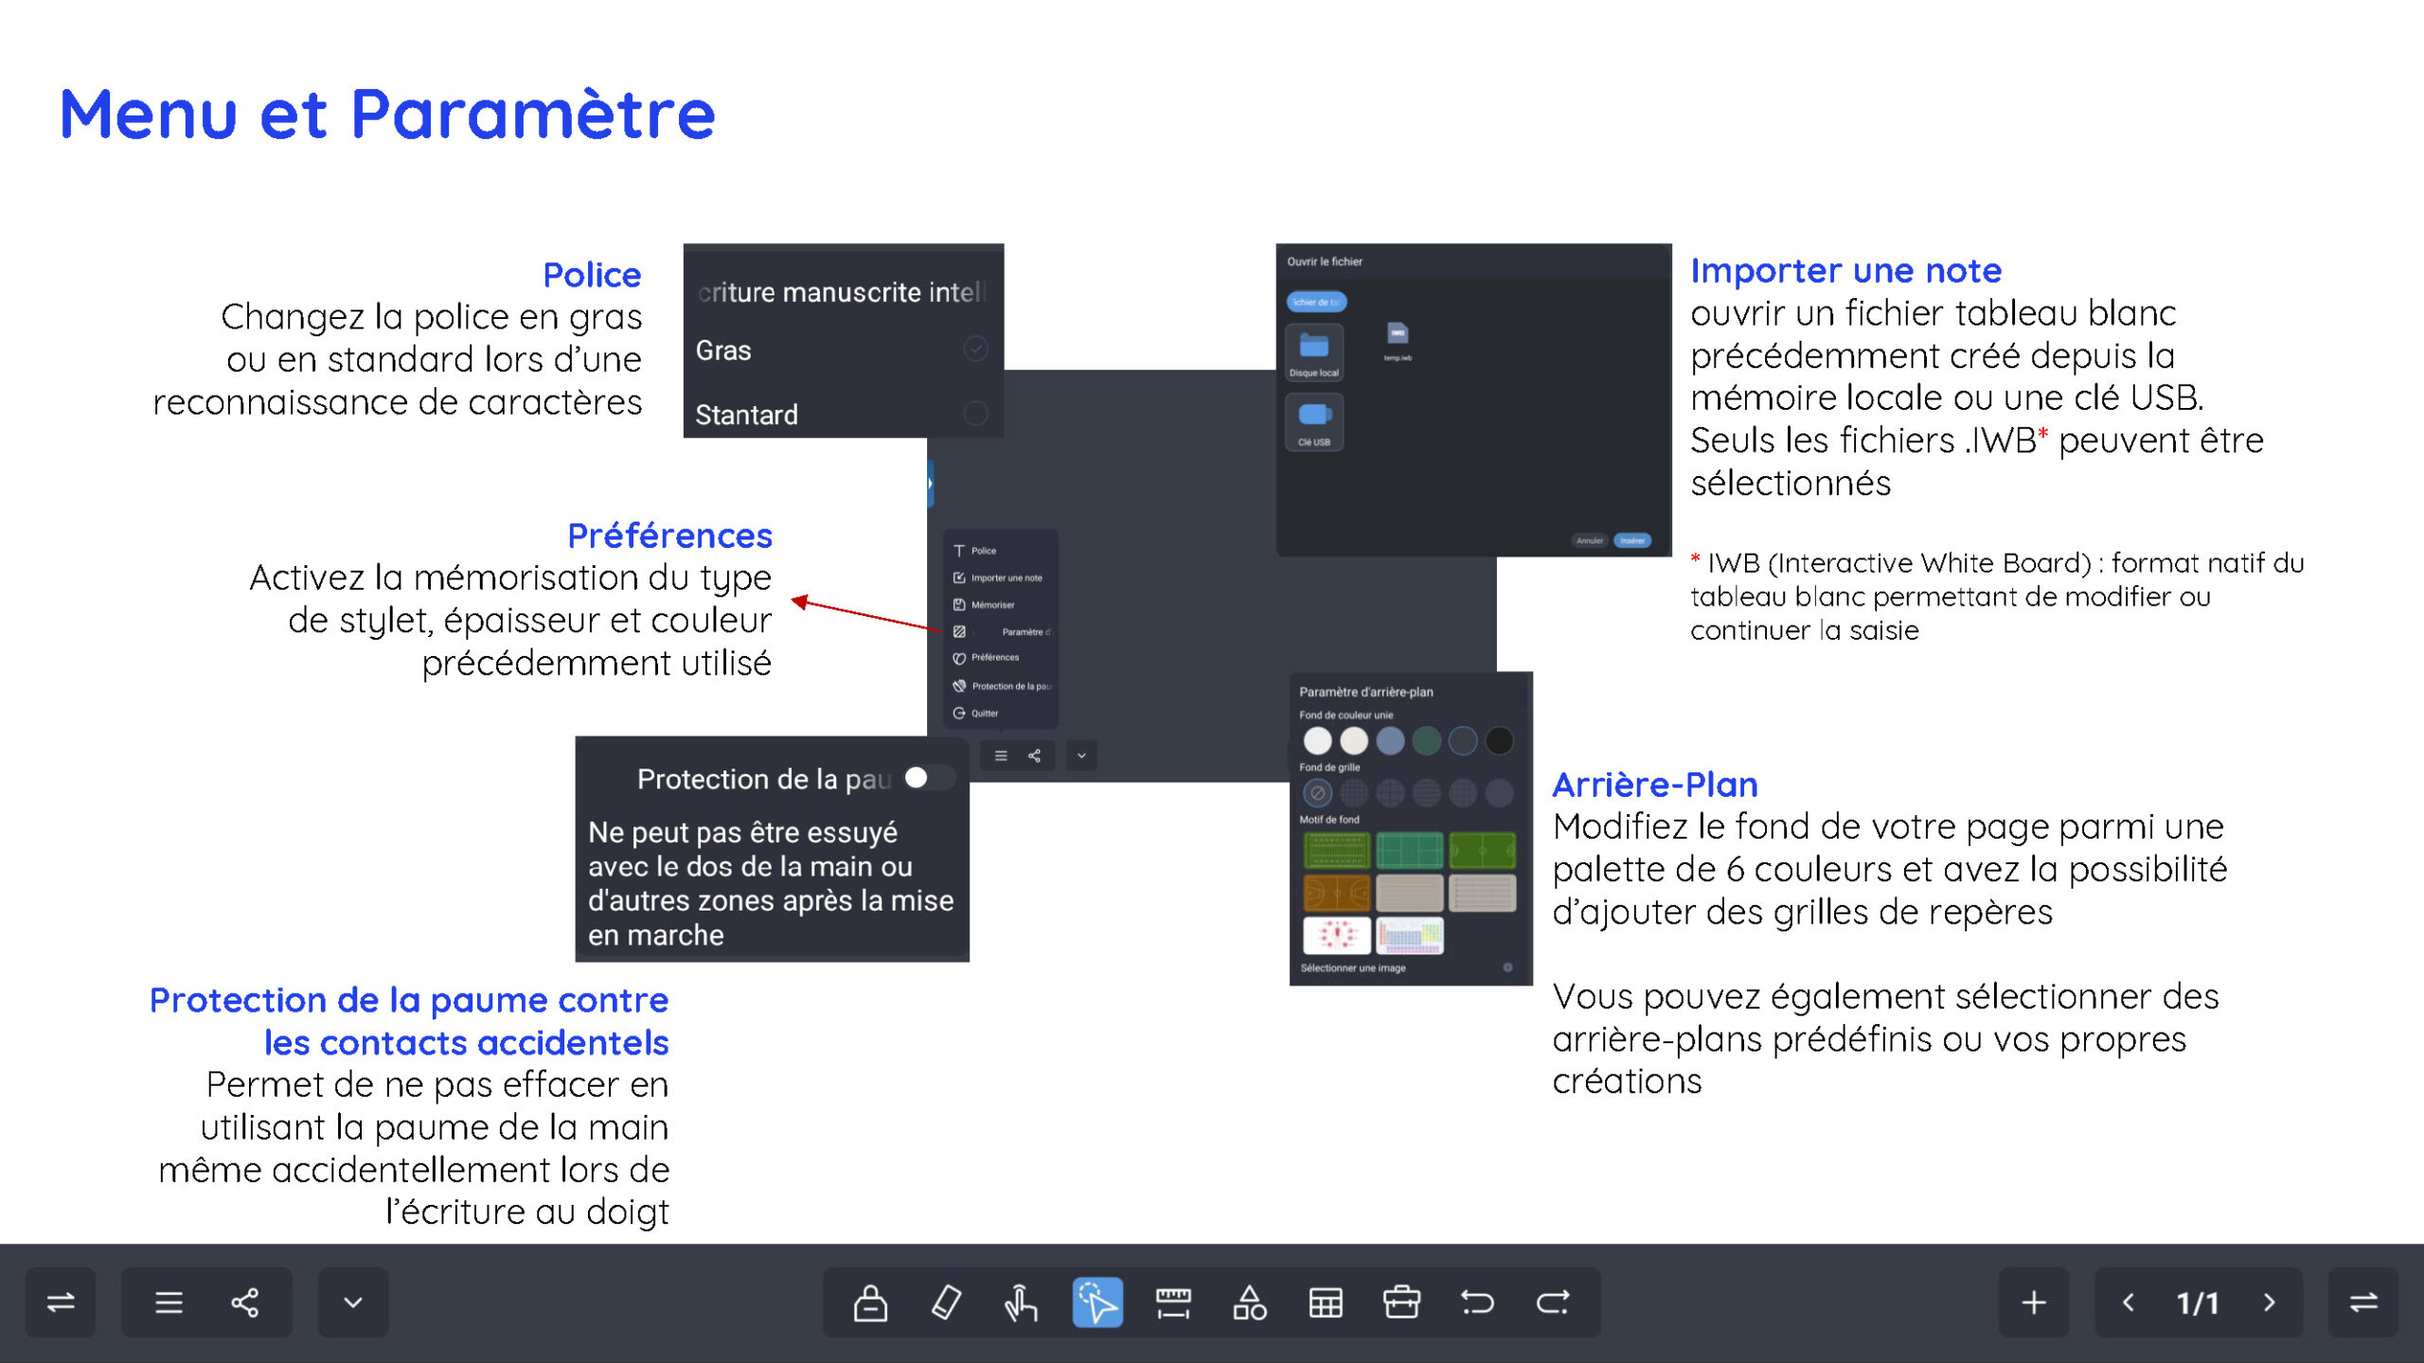
Task: Check the Gras option in the Police panel
Action: 976,349
